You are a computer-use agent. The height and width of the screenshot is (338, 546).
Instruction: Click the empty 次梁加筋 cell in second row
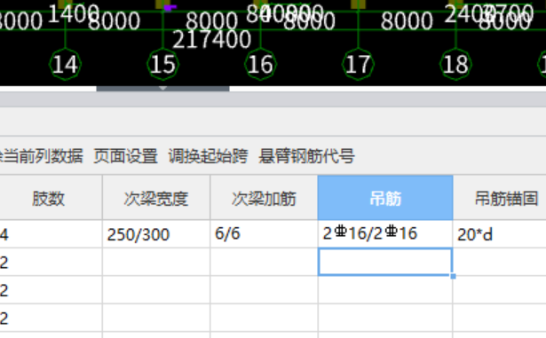tap(264, 262)
